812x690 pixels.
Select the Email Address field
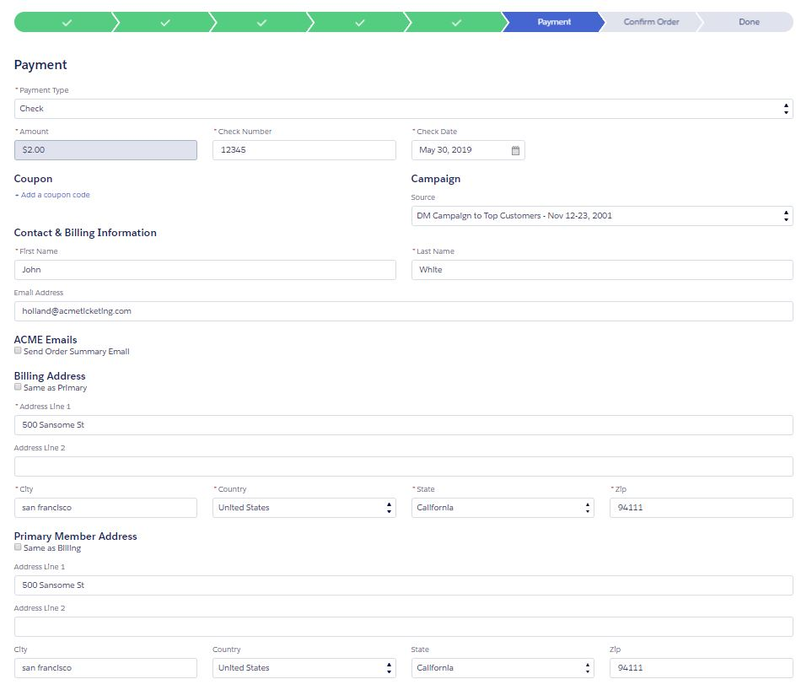point(403,310)
